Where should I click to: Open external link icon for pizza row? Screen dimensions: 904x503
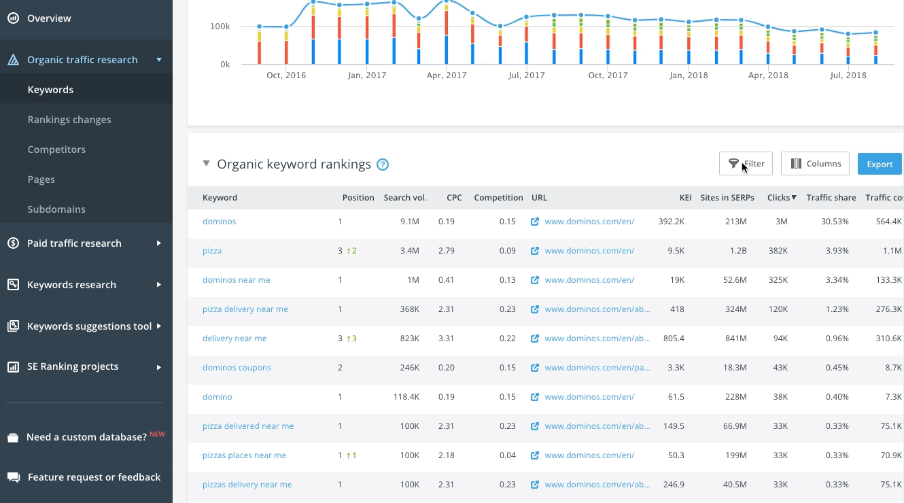point(535,251)
